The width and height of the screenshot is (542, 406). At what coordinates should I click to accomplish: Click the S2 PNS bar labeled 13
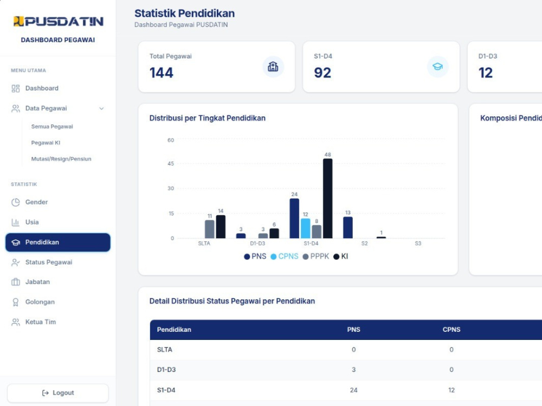pos(348,227)
